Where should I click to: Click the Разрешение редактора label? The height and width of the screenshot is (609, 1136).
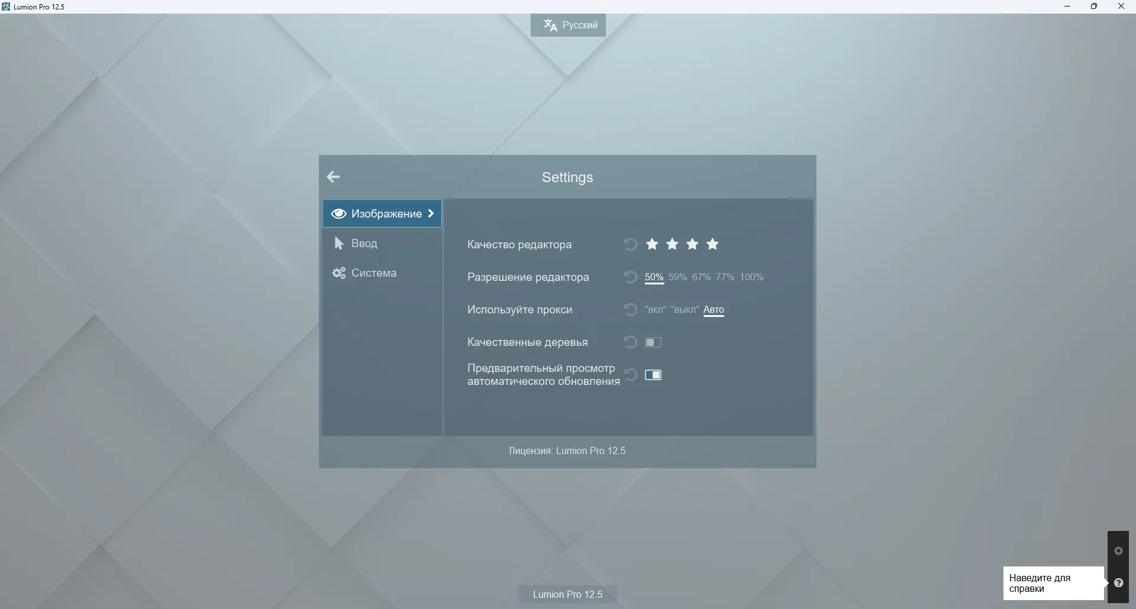click(x=528, y=277)
